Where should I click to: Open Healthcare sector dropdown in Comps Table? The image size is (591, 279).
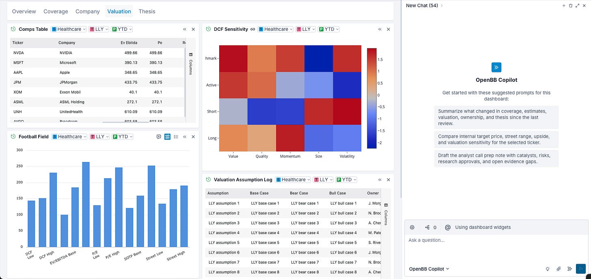coord(69,29)
